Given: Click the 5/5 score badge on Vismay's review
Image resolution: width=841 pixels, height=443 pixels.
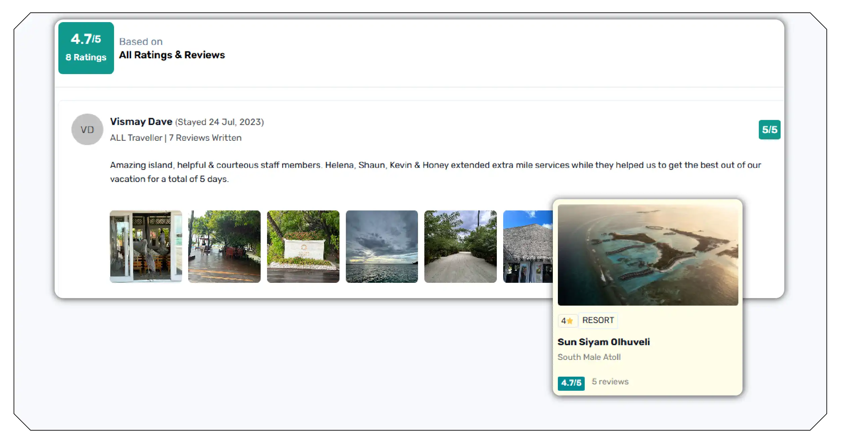Looking at the screenshot, I should [769, 130].
